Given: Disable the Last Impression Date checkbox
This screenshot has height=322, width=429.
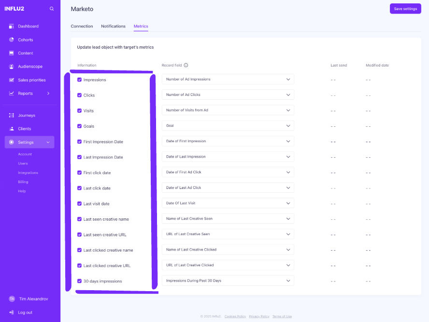Looking at the screenshot, I should pyautogui.click(x=79, y=157).
